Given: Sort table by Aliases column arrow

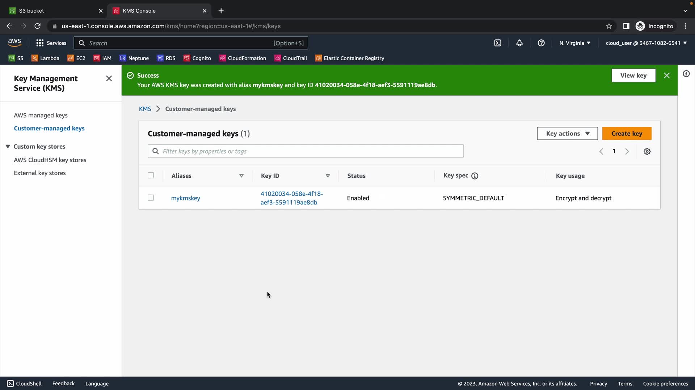Looking at the screenshot, I should point(241,176).
